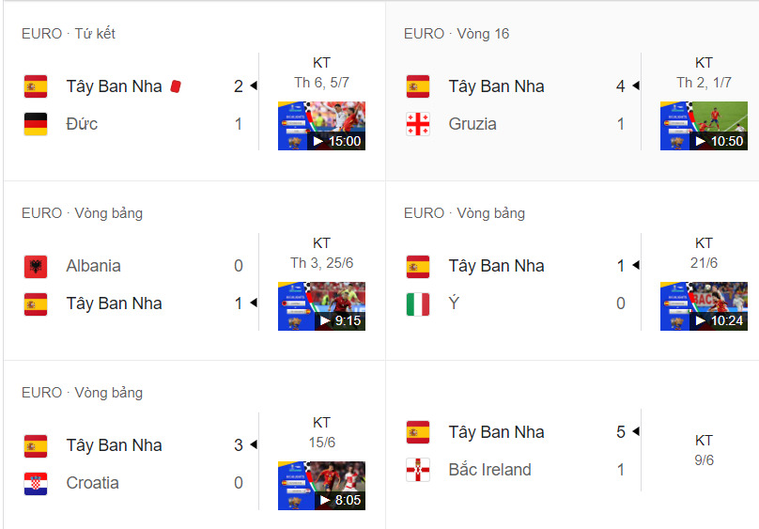Select the Albania team name

(93, 266)
